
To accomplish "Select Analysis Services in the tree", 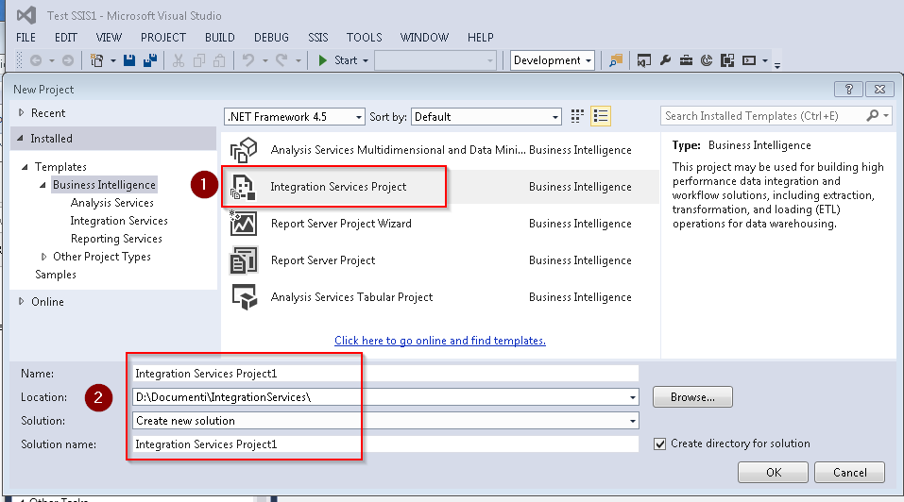I will pyautogui.click(x=111, y=203).
